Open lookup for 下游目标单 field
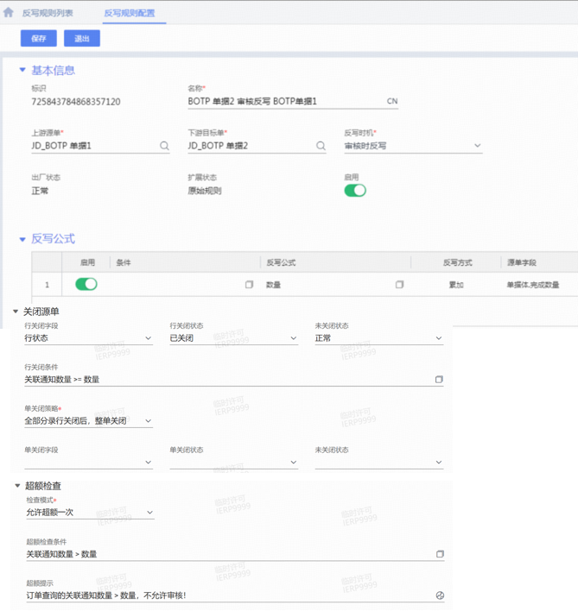 coord(321,146)
